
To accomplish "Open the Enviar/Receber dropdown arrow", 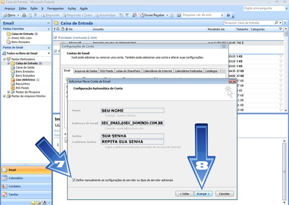I will (167, 15).
